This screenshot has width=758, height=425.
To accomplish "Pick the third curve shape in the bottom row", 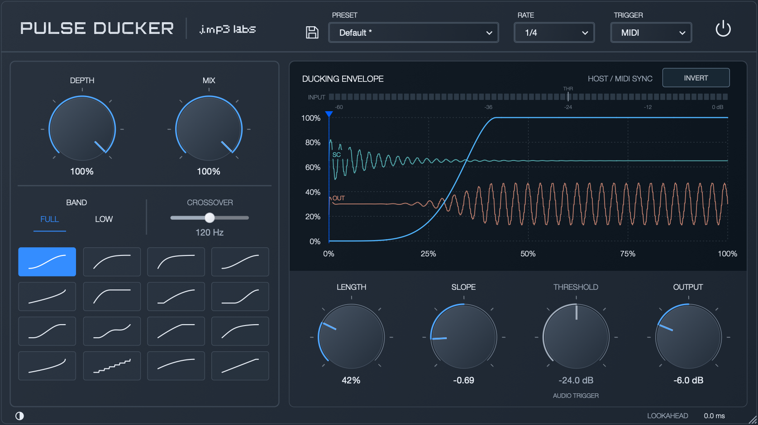I will point(176,366).
